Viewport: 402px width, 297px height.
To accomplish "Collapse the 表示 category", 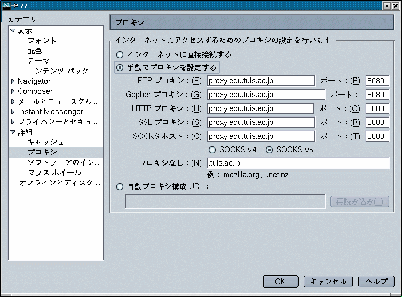I will [13, 30].
